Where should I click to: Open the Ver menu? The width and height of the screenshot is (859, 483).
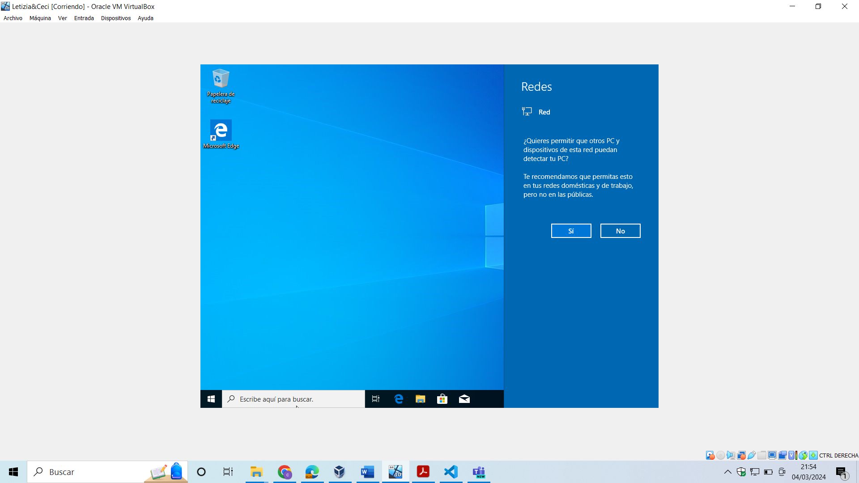[62, 18]
